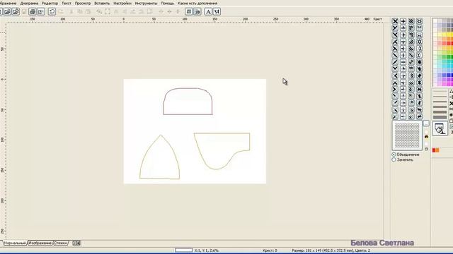Select the dense crosshatch stitch in top row
The image size is (453, 254).
point(411,21)
